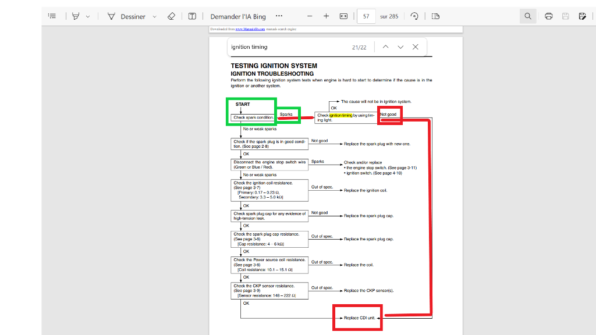Toggle fit to width view

click(x=343, y=16)
